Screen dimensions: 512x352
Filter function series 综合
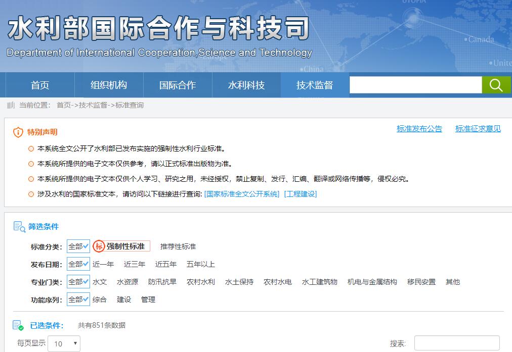point(100,299)
